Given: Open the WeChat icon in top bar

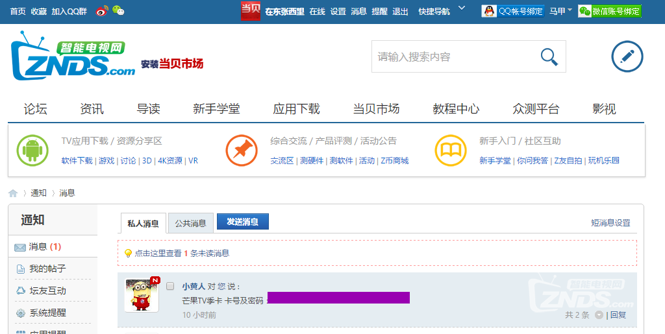Looking at the screenshot, I should pos(118,11).
